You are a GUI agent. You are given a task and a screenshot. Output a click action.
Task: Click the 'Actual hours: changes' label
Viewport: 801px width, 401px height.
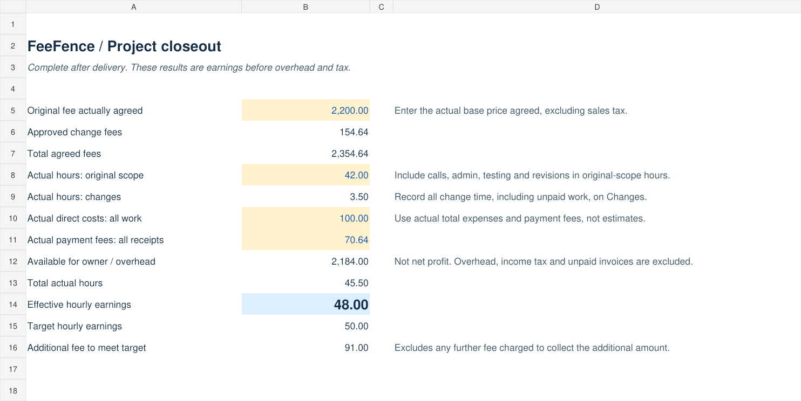[74, 197]
